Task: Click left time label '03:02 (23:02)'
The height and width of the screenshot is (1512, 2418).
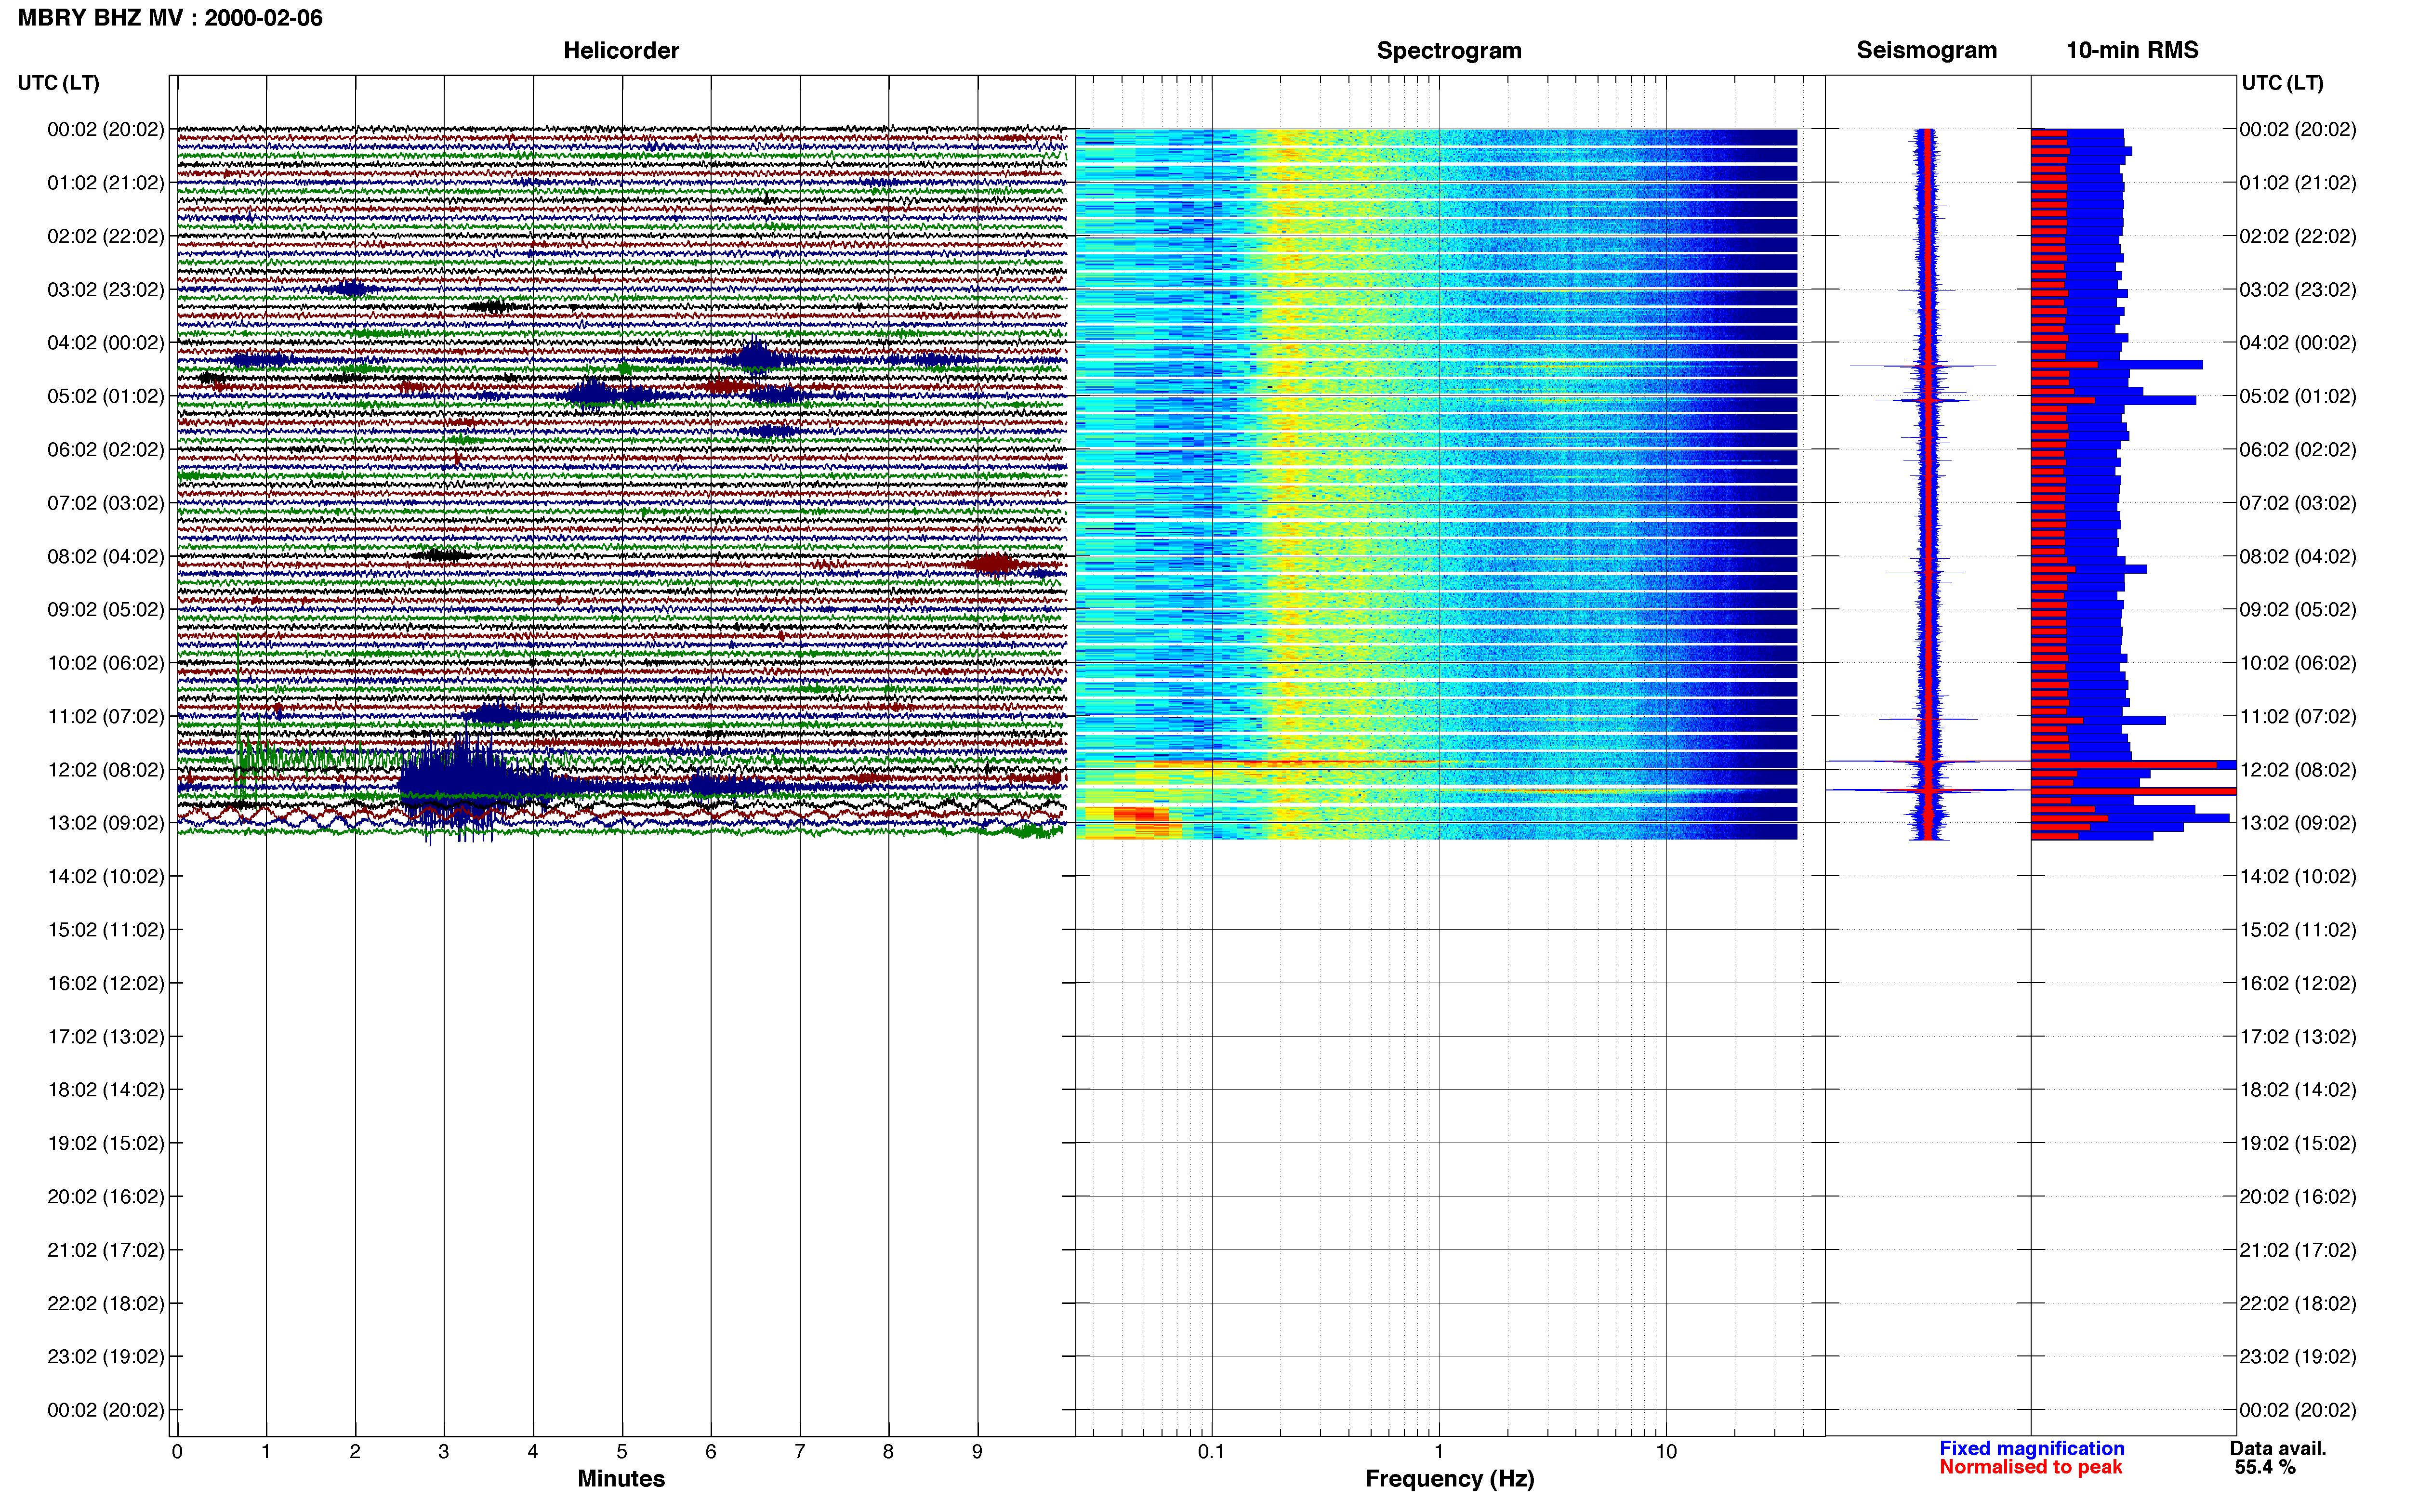Action: coord(105,289)
